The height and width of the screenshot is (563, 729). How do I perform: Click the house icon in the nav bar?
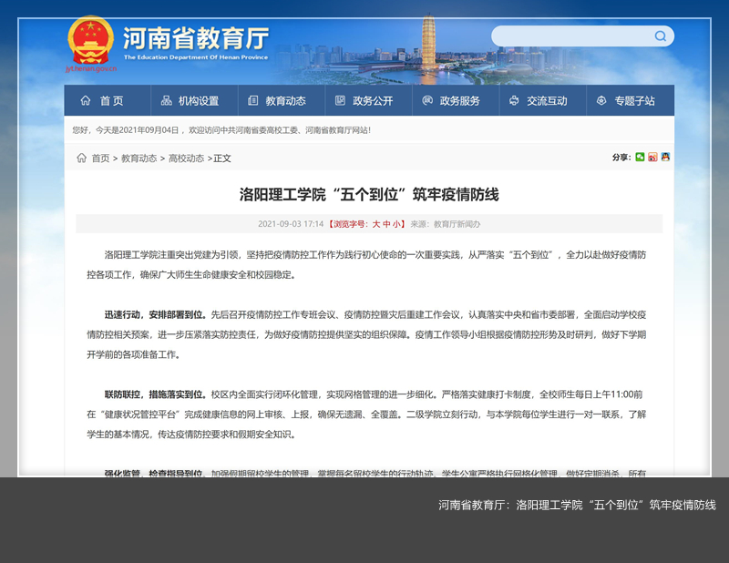[86, 100]
